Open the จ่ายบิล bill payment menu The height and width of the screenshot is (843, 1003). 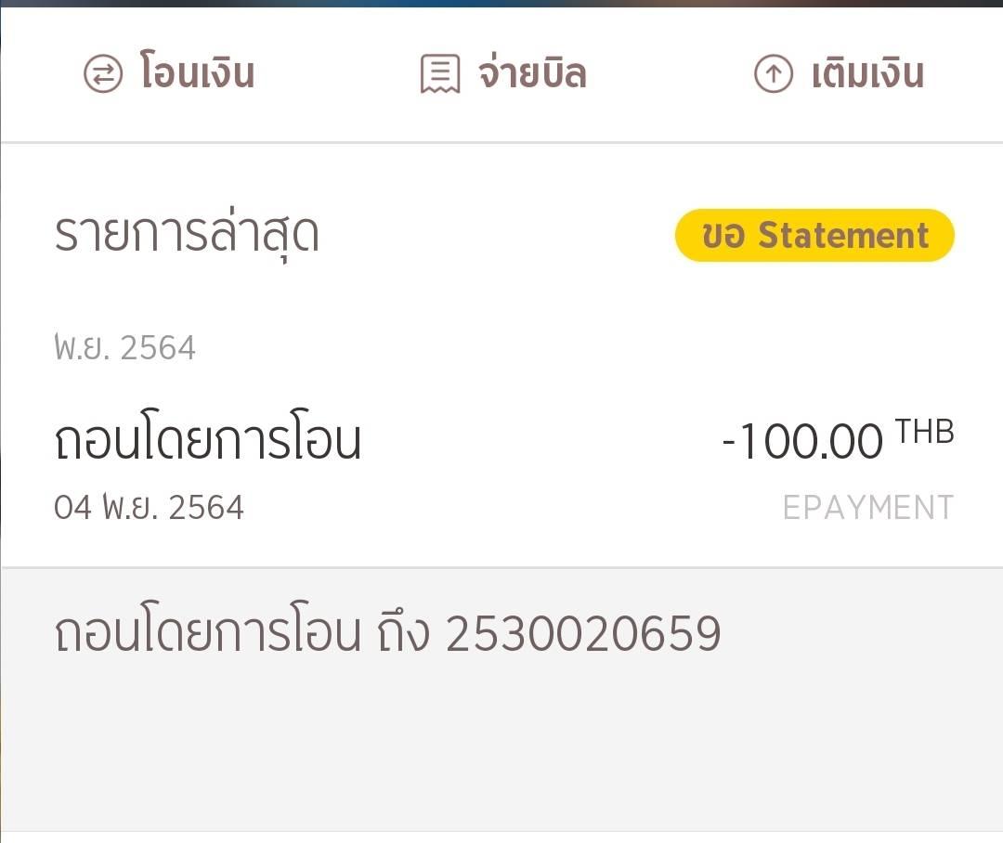[x=504, y=72]
